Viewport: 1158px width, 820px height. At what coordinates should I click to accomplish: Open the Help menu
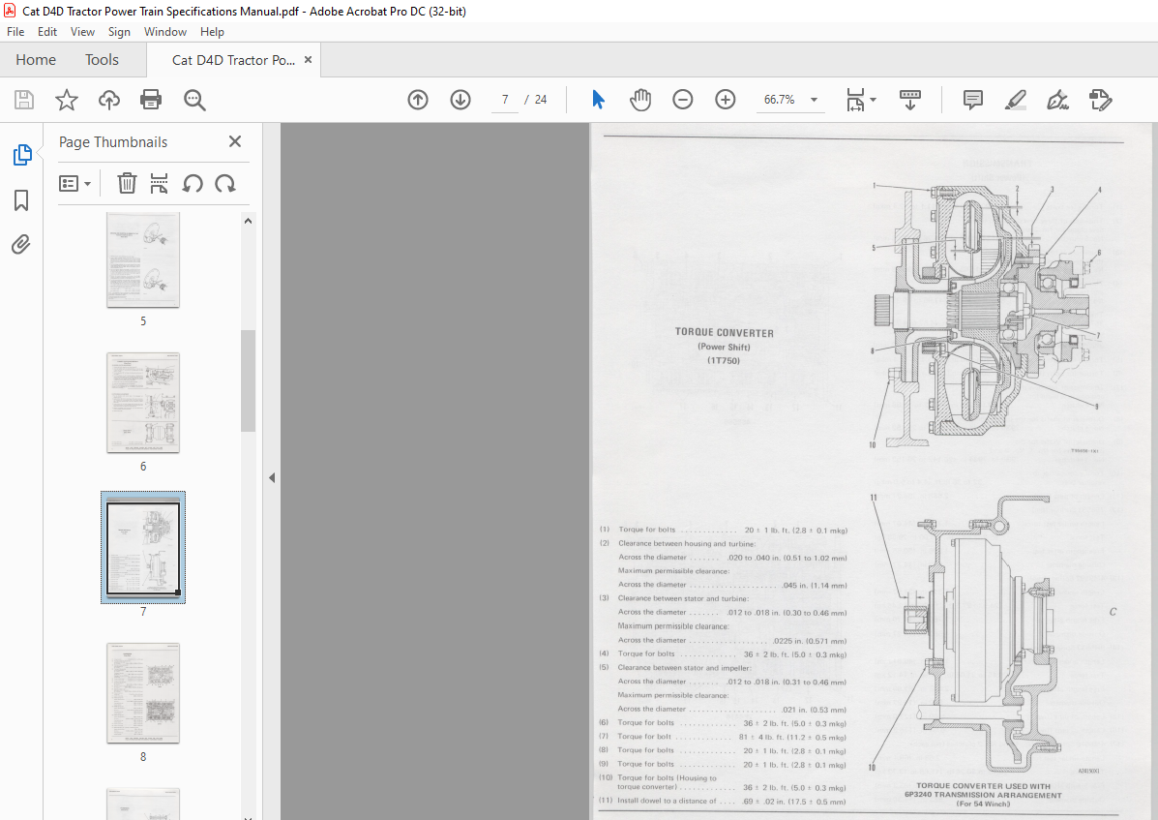212,32
